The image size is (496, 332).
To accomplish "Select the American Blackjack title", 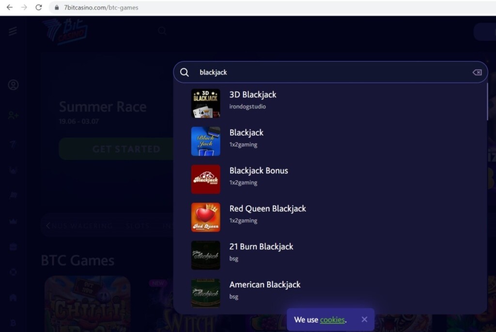I will tap(265, 285).
